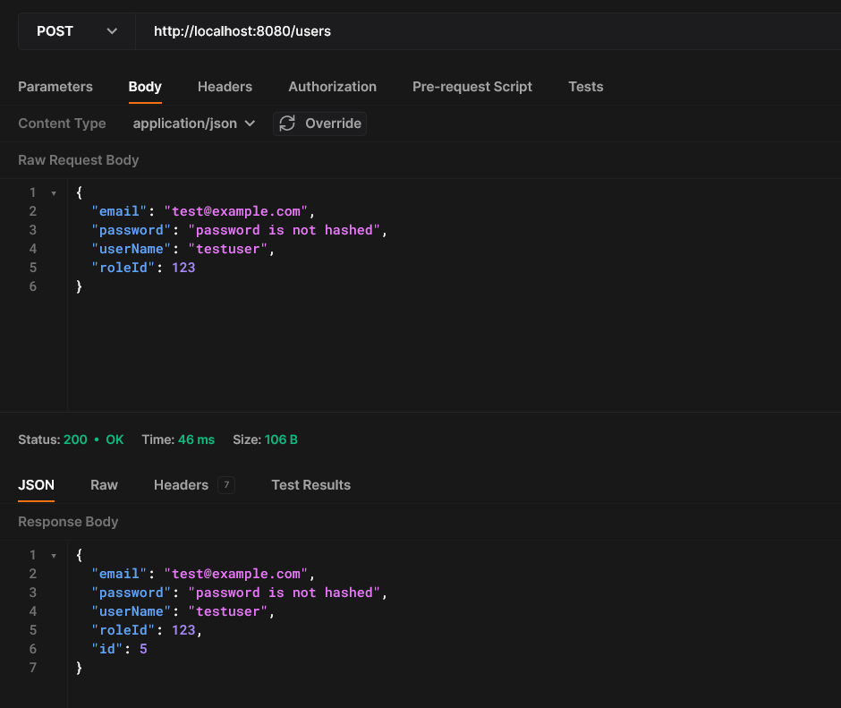Switch to the Raw response tab

[x=104, y=485]
